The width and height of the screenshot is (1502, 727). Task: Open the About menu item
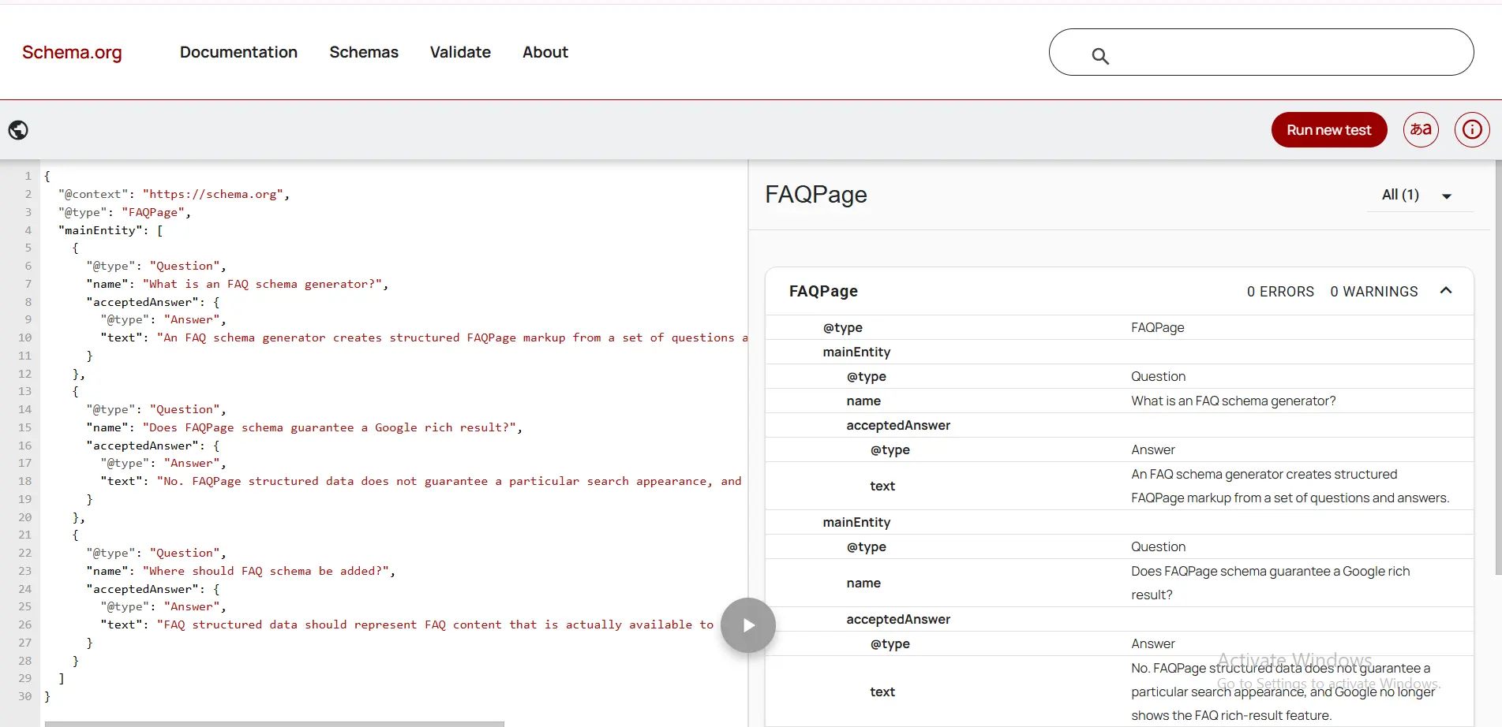point(545,52)
